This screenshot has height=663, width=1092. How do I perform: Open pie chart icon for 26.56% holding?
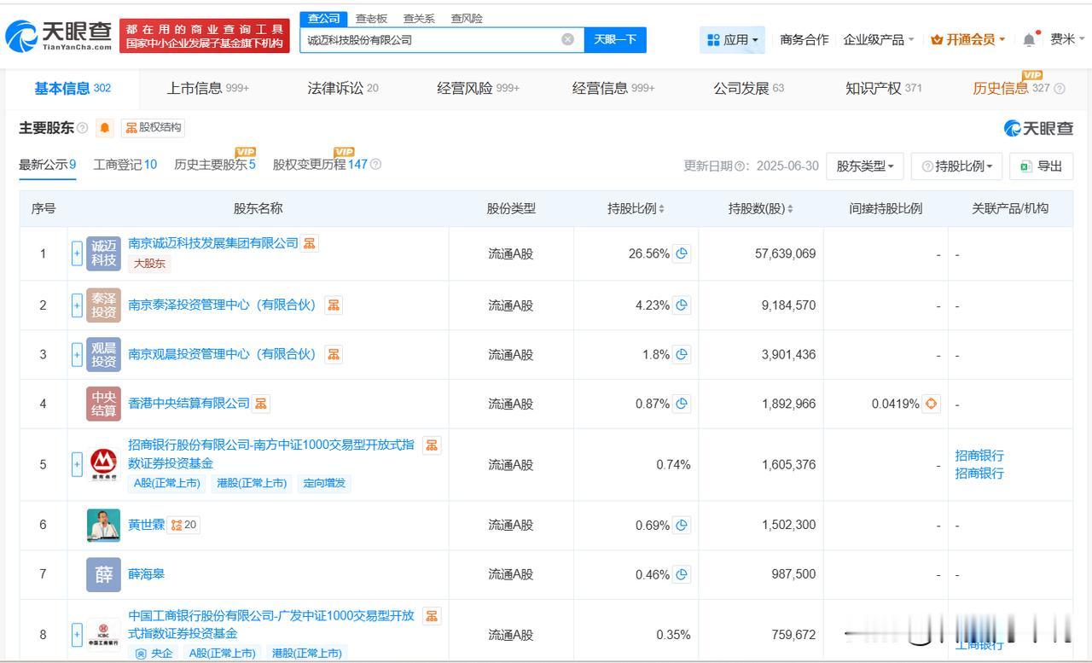click(x=682, y=253)
